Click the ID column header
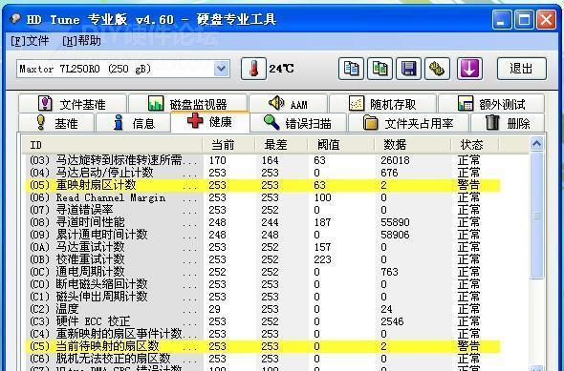564x371 pixels. click(x=112, y=145)
